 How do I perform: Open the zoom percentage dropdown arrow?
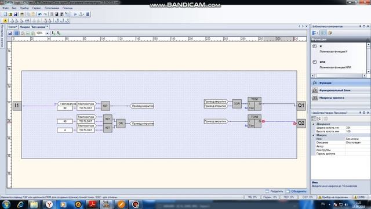coord(47,33)
